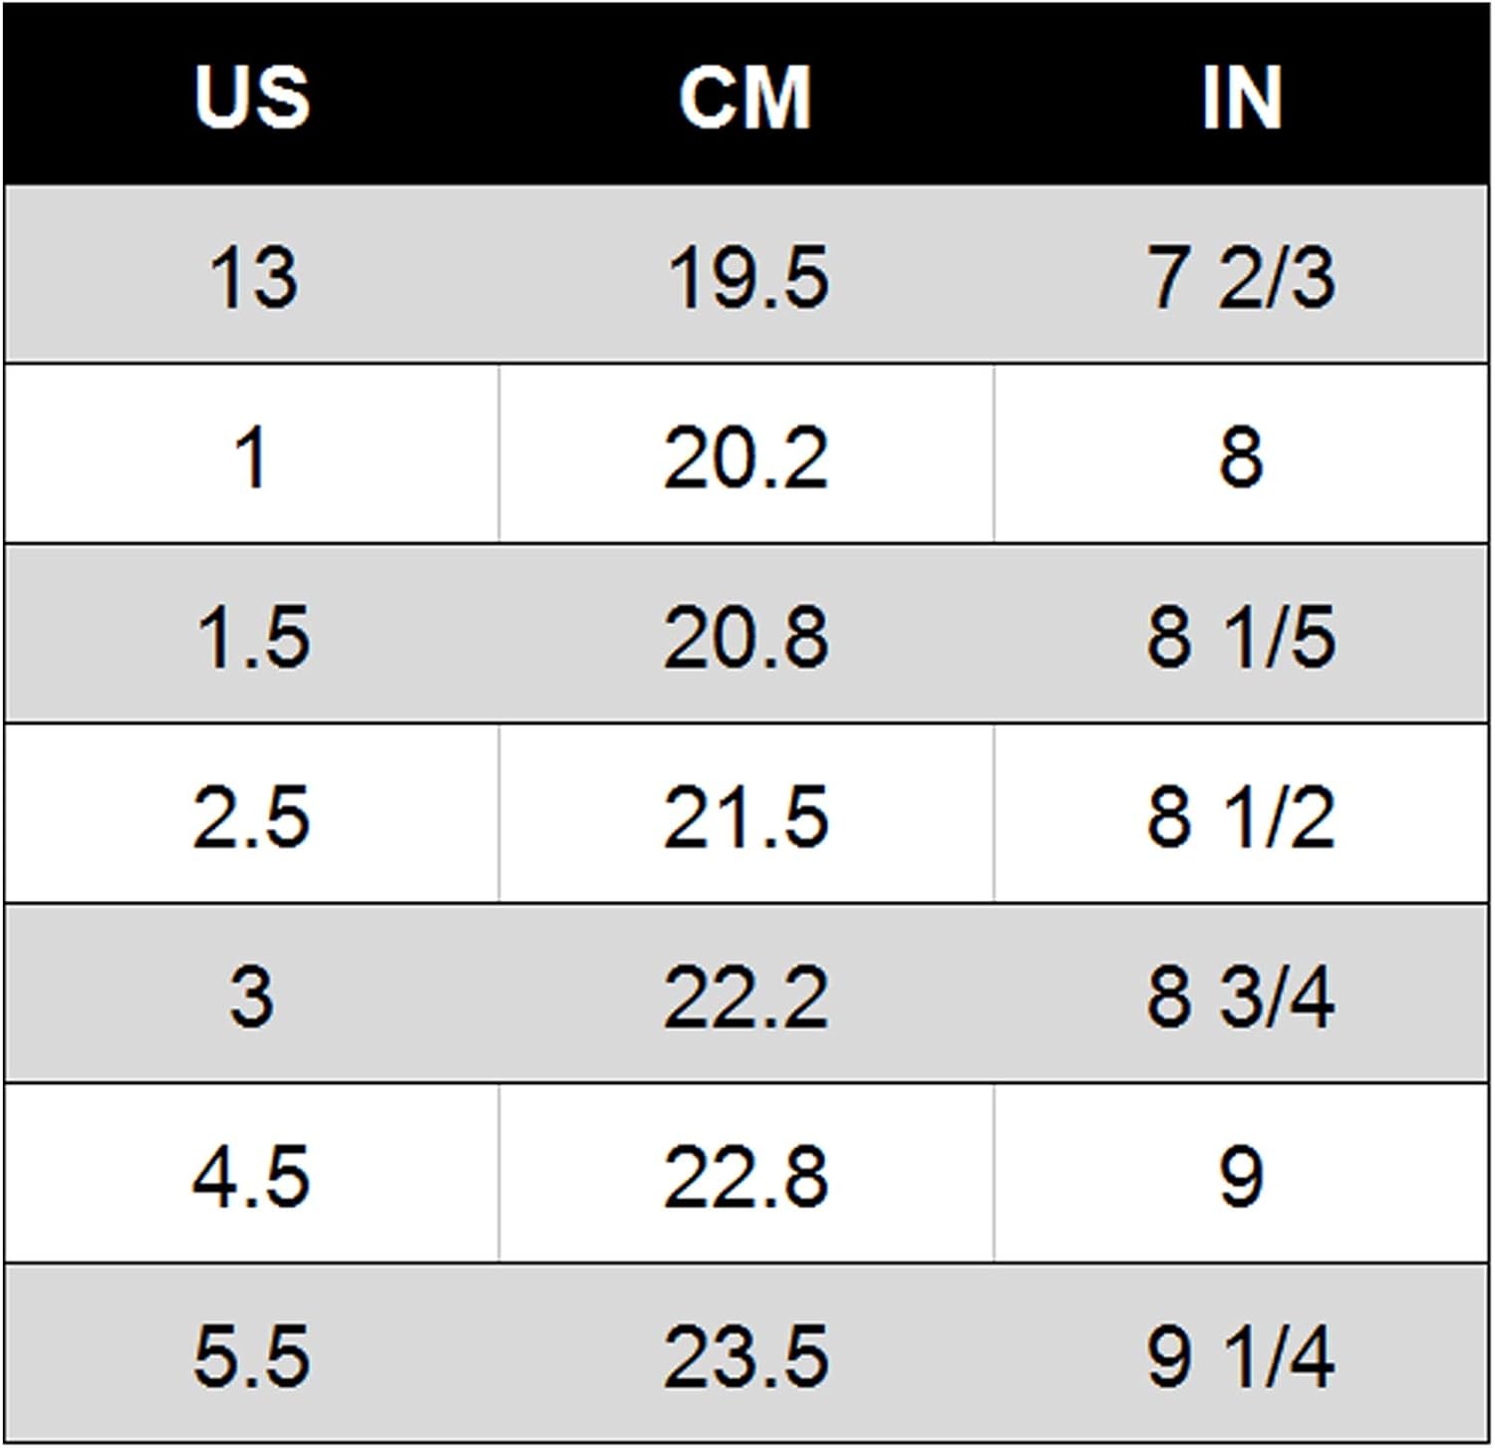
Task: Select the US size 4.5 cell
Action: [x=251, y=1176]
